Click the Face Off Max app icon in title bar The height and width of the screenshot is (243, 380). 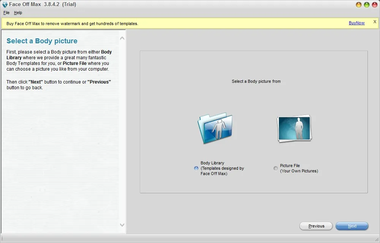pyautogui.click(x=5, y=4)
